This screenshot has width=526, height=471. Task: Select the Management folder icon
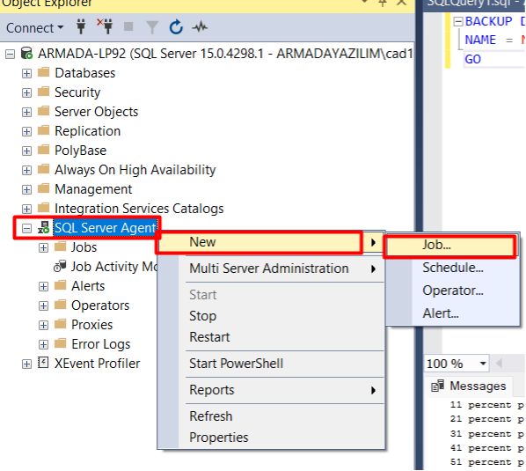tap(44, 188)
